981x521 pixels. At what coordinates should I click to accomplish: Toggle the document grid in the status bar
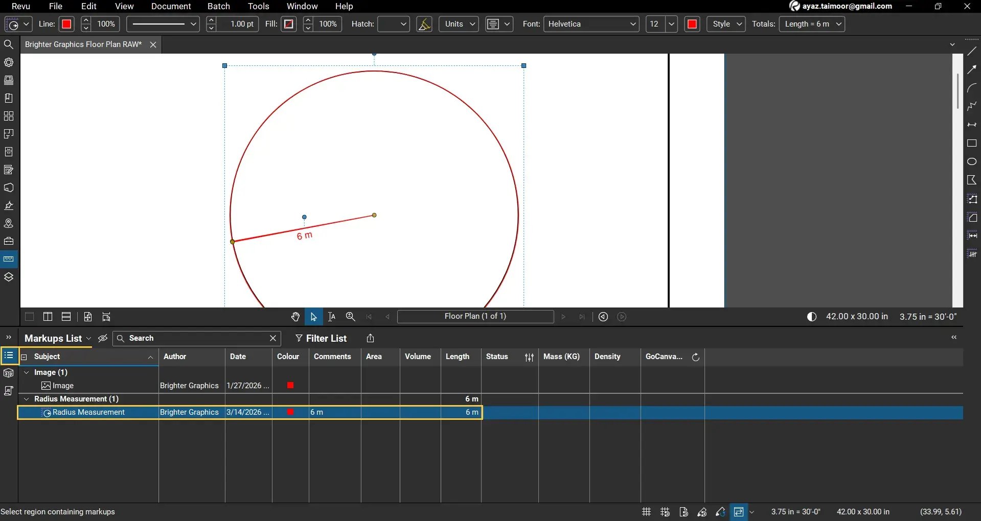tap(646, 512)
